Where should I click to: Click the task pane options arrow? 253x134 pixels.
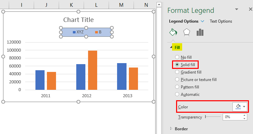coord(236,9)
